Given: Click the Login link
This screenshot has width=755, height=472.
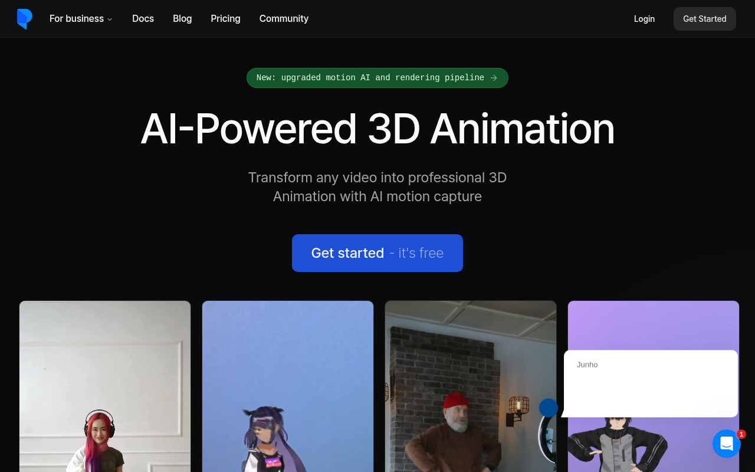Looking at the screenshot, I should pyautogui.click(x=644, y=18).
